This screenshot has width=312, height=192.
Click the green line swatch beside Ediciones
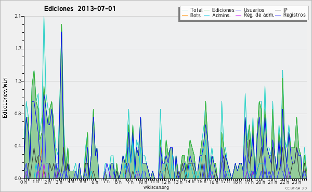[x=207, y=10]
